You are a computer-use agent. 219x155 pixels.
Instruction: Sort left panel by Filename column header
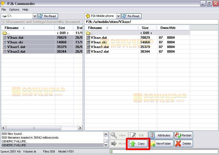tap(12, 28)
